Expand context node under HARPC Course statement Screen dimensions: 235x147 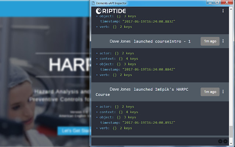point(97,112)
